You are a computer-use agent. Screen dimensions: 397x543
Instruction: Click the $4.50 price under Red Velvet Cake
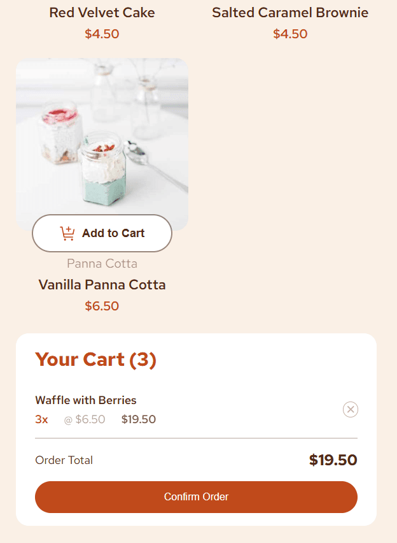click(102, 34)
